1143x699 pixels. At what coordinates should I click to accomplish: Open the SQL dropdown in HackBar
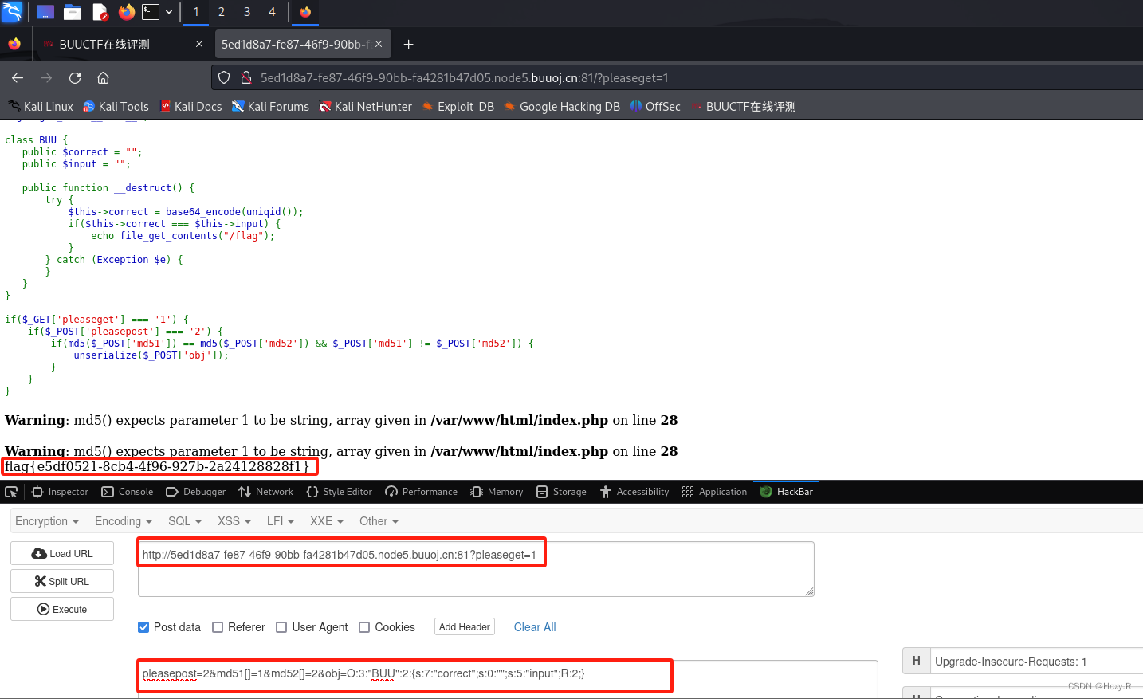coord(184,521)
